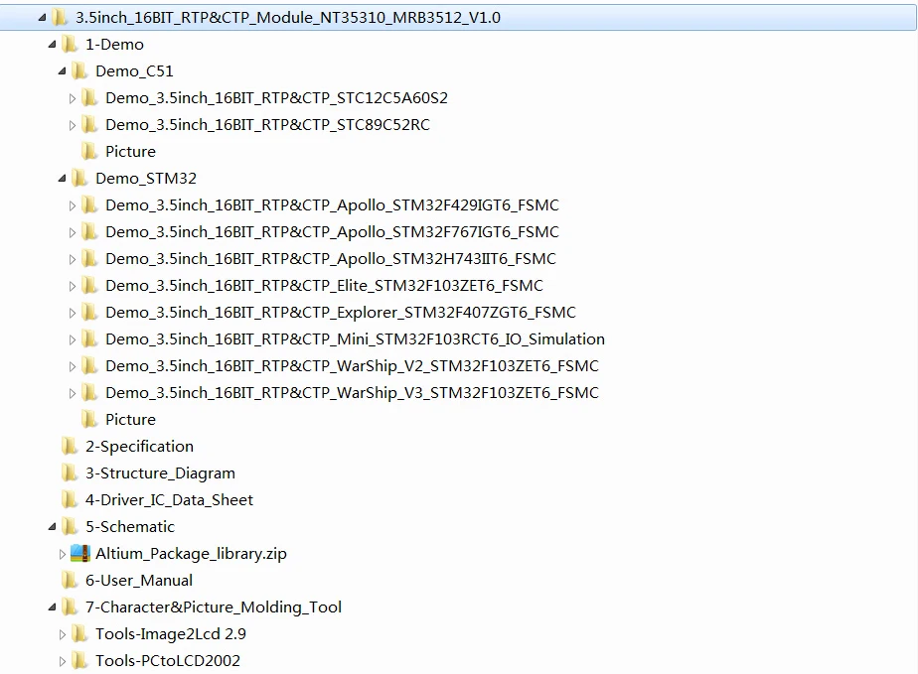Click the Picture folder icon under Demo_C51
Image resolution: width=918 pixels, height=674 pixels.
coord(89,152)
